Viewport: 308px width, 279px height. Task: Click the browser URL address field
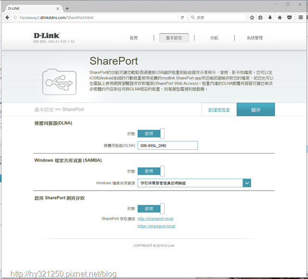coord(98,18)
